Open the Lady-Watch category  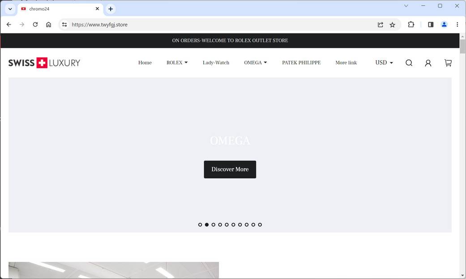tap(216, 63)
